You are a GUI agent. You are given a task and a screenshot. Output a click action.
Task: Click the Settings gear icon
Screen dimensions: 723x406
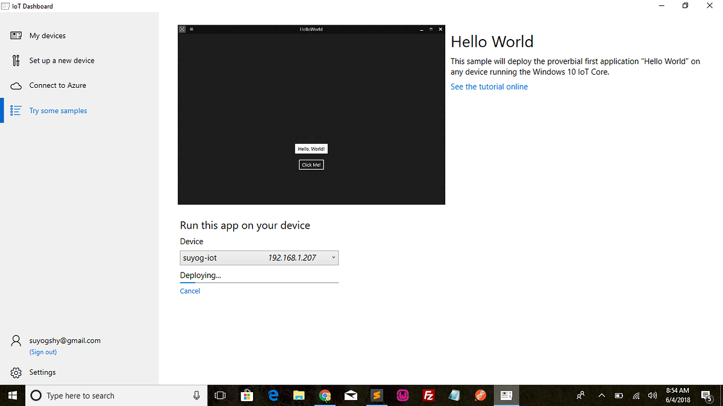pyautogui.click(x=16, y=372)
